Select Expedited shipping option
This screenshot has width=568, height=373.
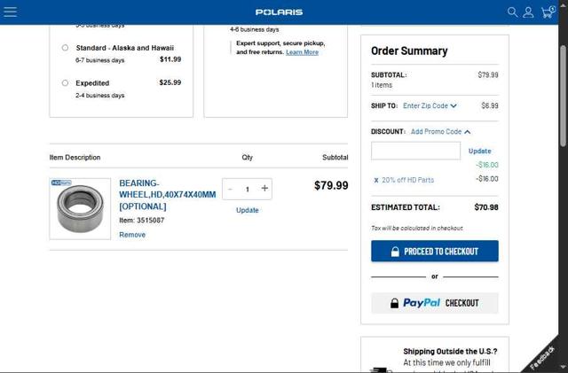click(65, 83)
